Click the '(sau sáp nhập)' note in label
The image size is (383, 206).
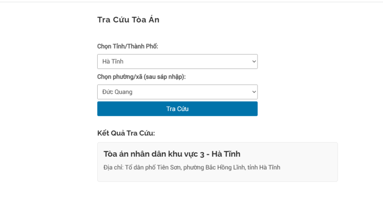[163, 77]
